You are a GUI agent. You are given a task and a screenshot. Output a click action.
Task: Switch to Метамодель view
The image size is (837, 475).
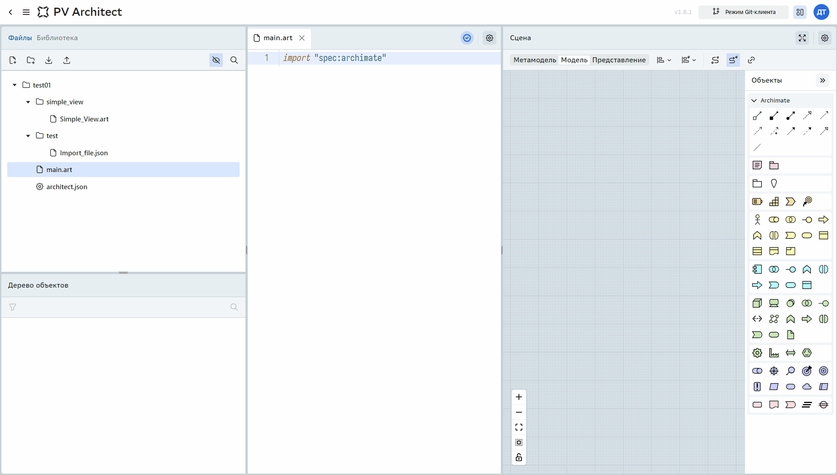535,60
